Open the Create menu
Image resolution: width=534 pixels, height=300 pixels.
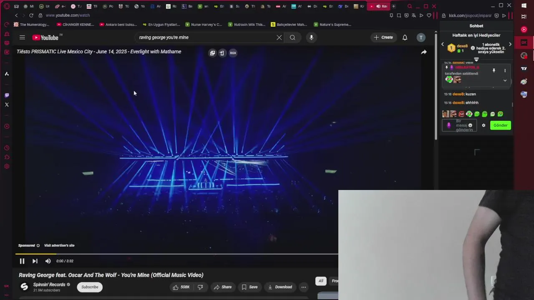point(383,37)
